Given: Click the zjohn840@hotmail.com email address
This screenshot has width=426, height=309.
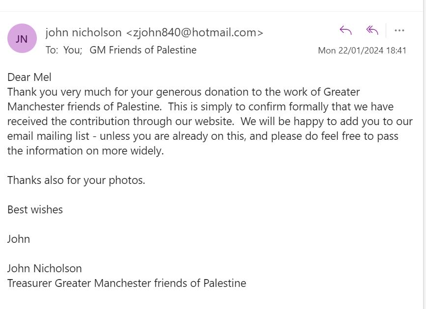Looking at the screenshot, I should tap(195, 32).
